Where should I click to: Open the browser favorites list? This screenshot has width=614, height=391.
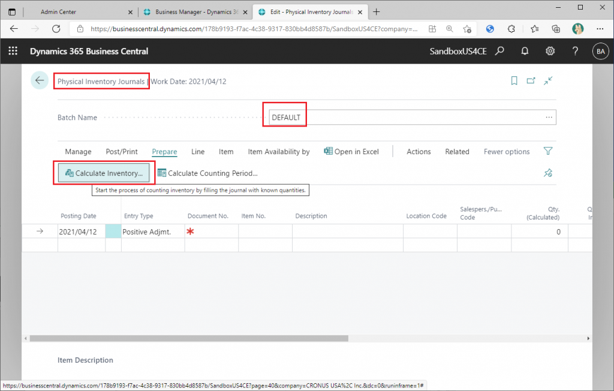(534, 29)
